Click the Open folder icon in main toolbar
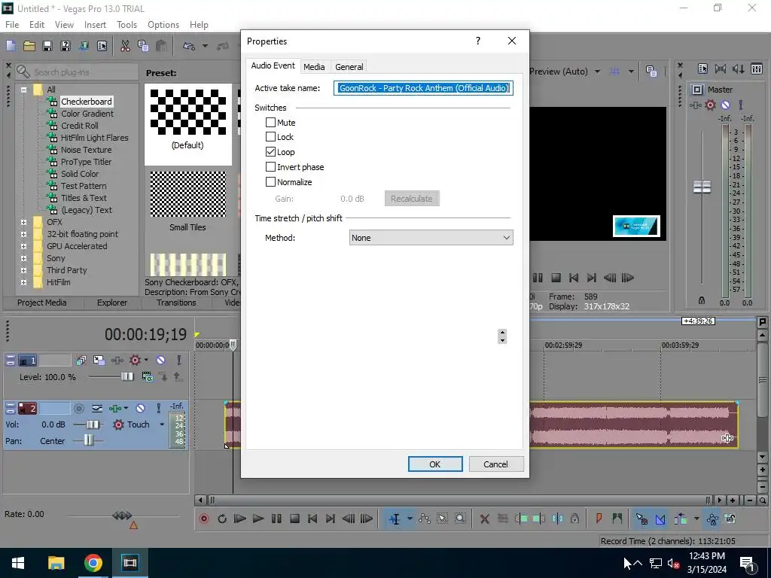 click(x=29, y=46)
